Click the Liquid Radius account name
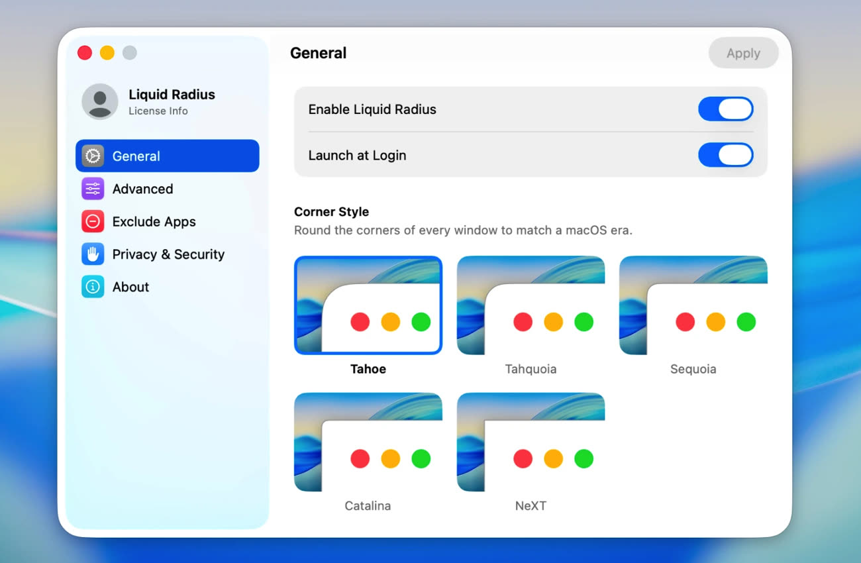The image size is (861, 563). [x=172, y=94]
